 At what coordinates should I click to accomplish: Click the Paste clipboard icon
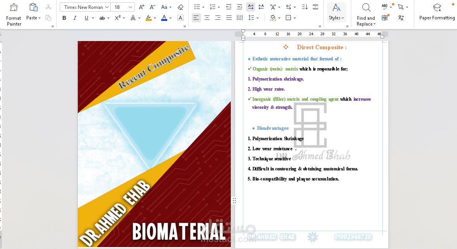coord(34,7)
